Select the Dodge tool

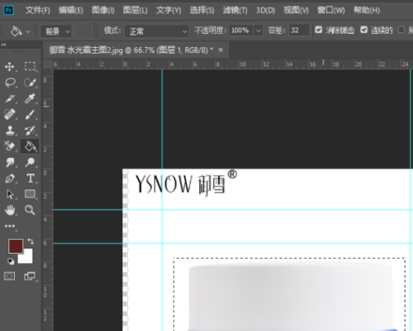(30, 162)
